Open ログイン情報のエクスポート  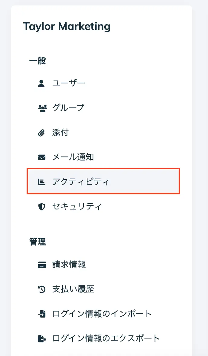(x=106, y=338)
